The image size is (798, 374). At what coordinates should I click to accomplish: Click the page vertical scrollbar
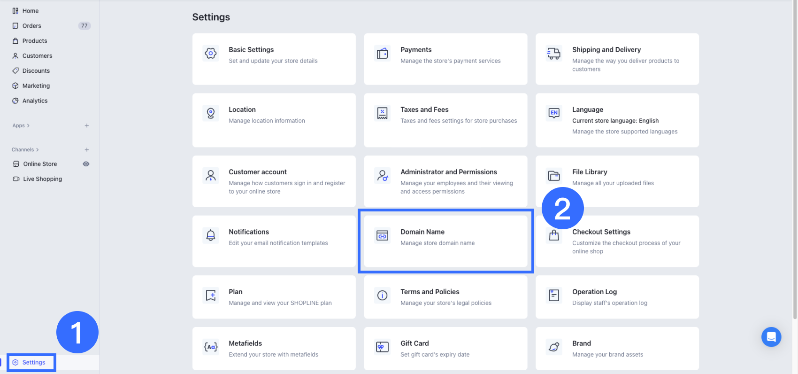click(795, 160)
